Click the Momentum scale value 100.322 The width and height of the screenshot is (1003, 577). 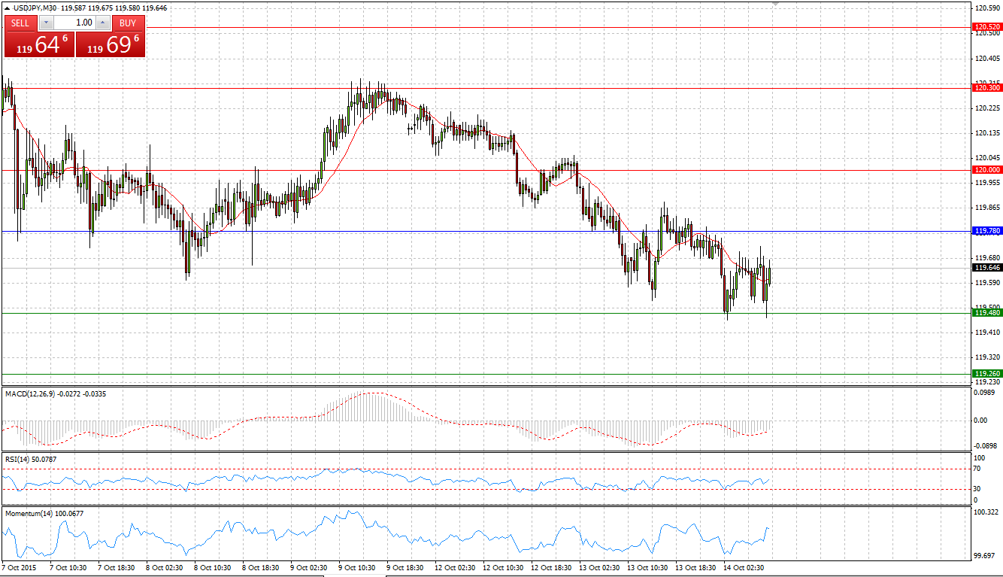click(986, 513)
